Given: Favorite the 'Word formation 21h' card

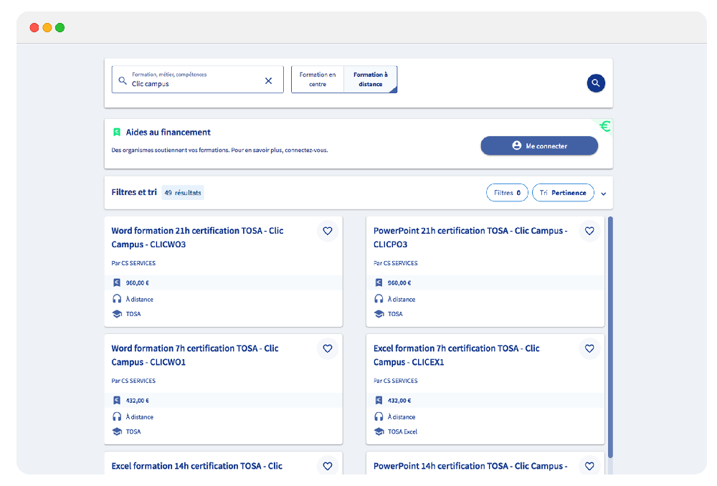Looking at the screenshot, I should (328, 231).
